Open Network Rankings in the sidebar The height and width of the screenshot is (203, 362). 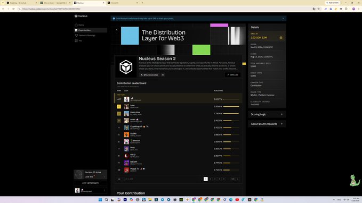[90, 36]
